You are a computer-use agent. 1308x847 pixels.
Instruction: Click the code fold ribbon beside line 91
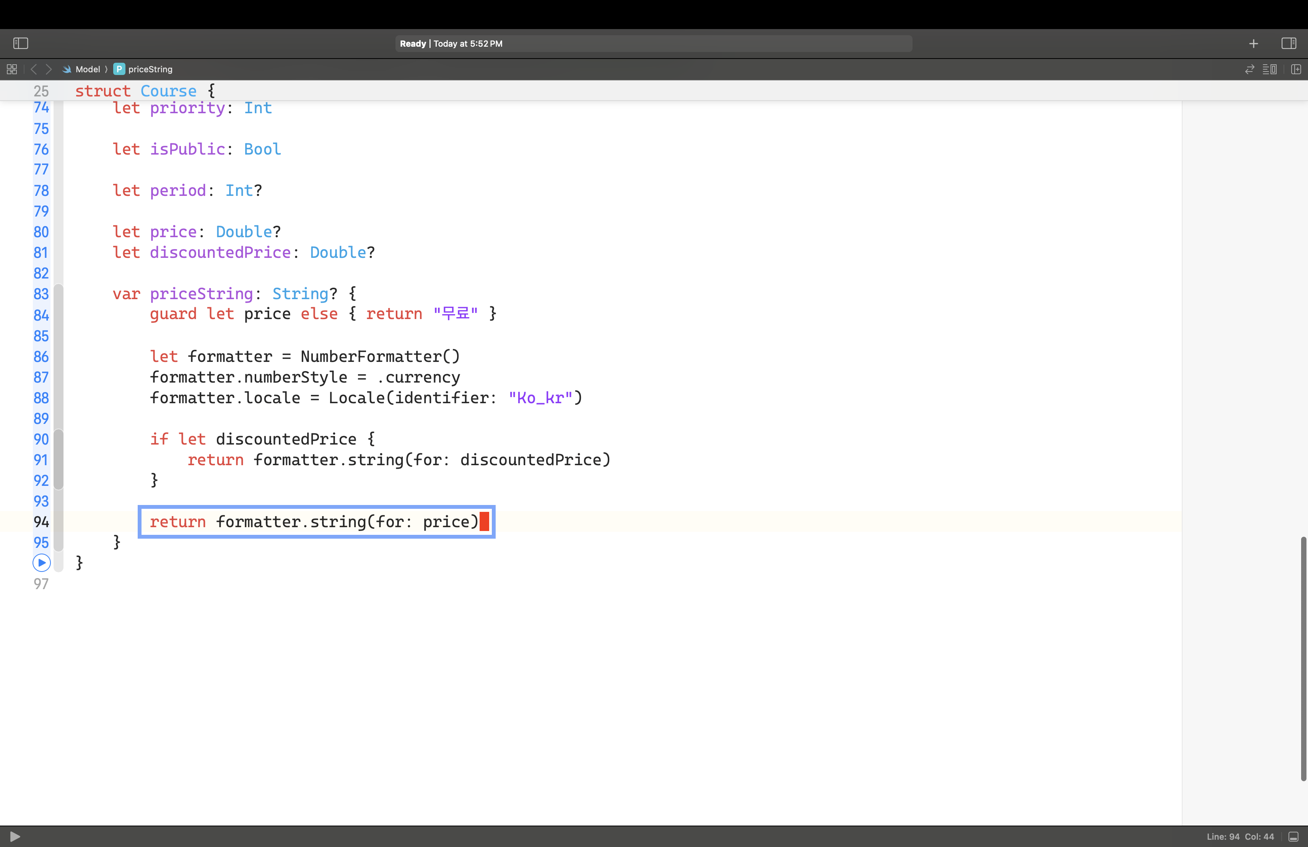click(58, 459)
